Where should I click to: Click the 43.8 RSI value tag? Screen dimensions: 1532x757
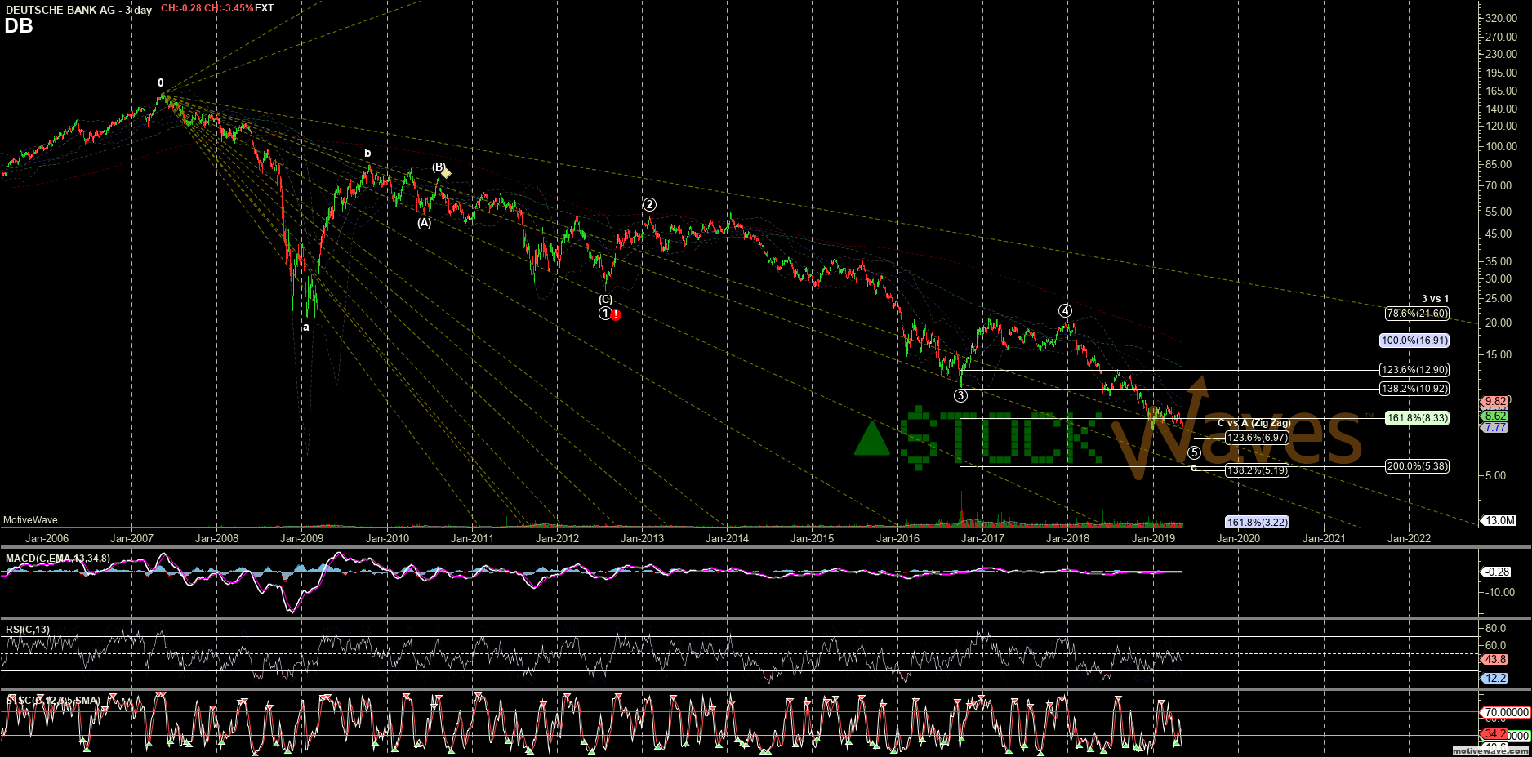pos(1494,659)
